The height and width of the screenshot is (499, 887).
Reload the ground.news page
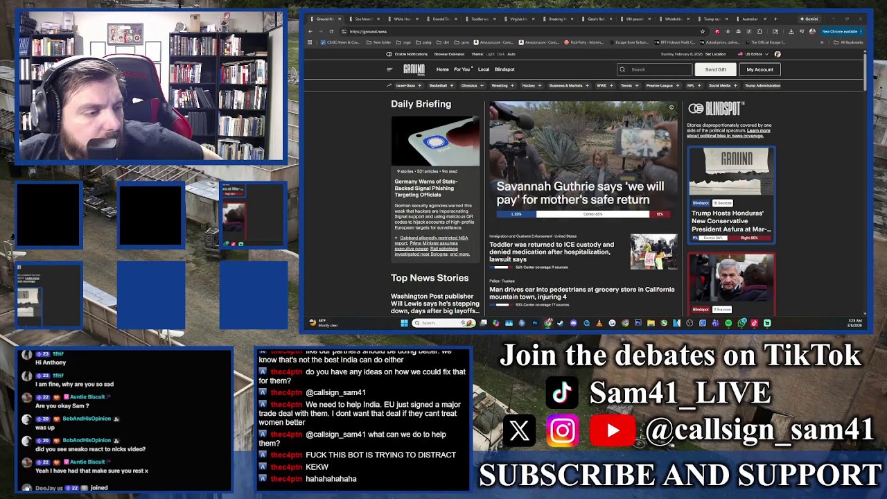(x=331, y=31)
